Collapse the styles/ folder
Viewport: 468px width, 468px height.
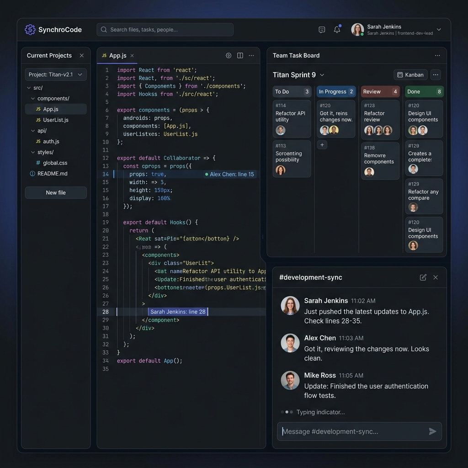click(x=33, y=152)
